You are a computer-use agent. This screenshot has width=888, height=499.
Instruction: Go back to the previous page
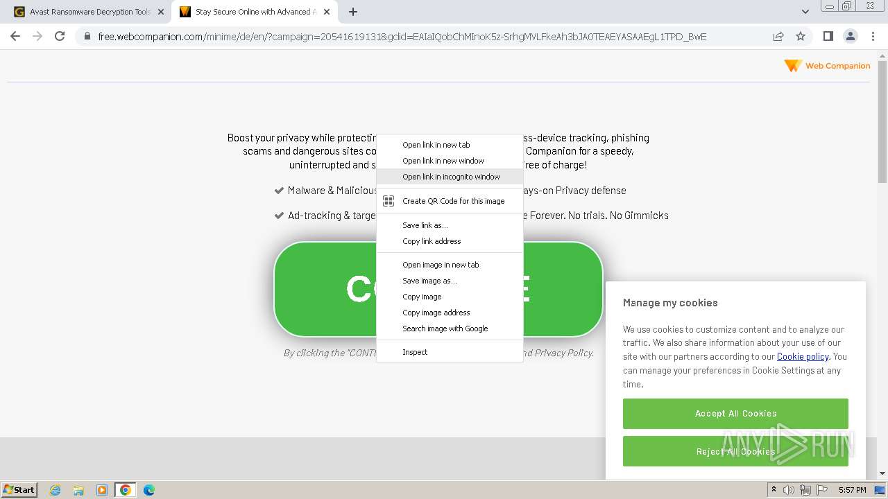point(15,36)
